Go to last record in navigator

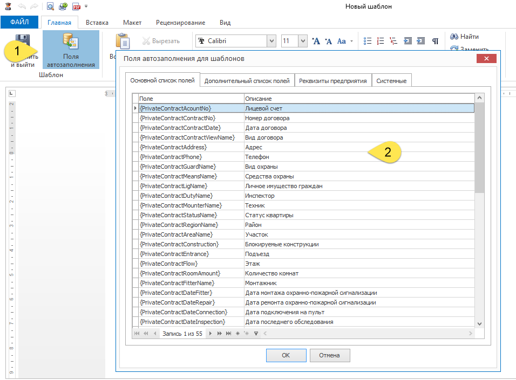click(x=228, y=333)
